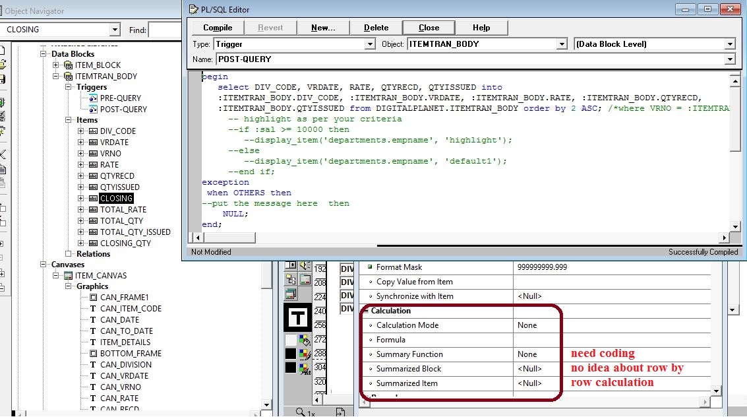
Task: Collapse the Calculation property group
Action: (367, 311)
